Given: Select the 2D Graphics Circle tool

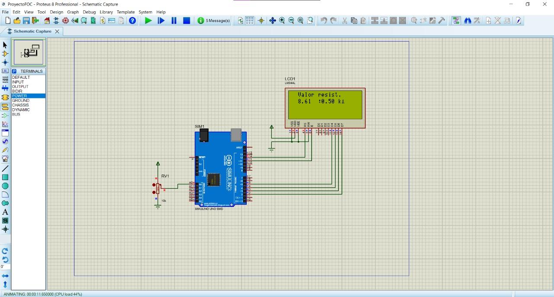Looking at the screenshot, I should point(5,186).
